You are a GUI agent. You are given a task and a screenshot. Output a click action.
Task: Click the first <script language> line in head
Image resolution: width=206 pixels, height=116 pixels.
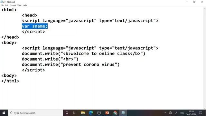click(90, 21)
